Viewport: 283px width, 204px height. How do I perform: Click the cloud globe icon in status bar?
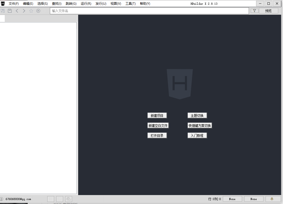tap(69, 199)
